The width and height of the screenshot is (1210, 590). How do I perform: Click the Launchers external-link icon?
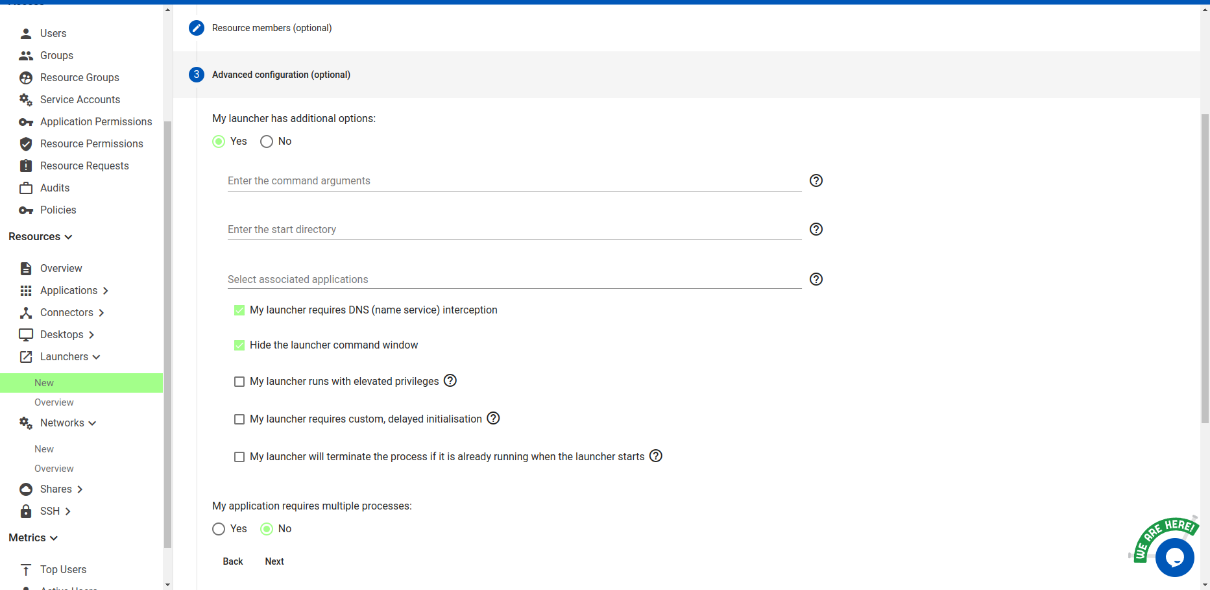26,356
